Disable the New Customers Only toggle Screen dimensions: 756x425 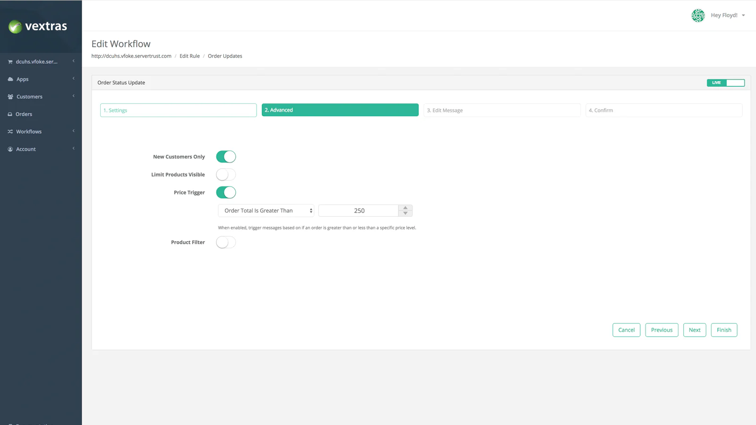[226, 157]
